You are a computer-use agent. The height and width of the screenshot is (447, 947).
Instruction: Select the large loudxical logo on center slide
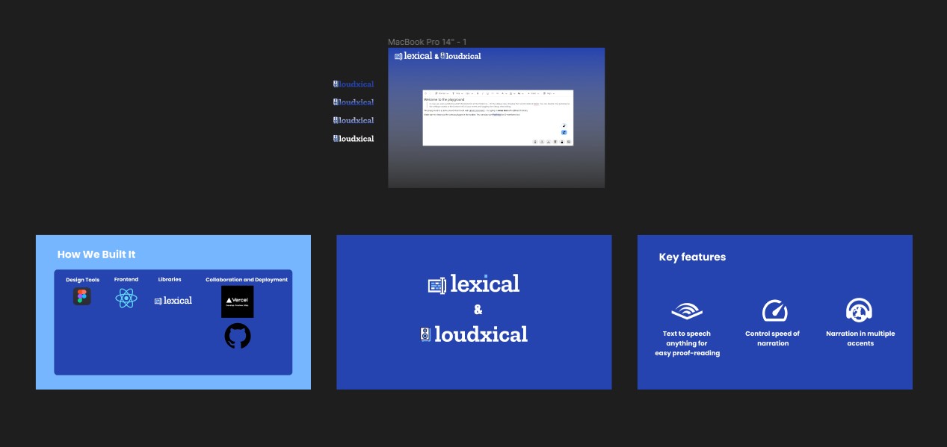474,334
